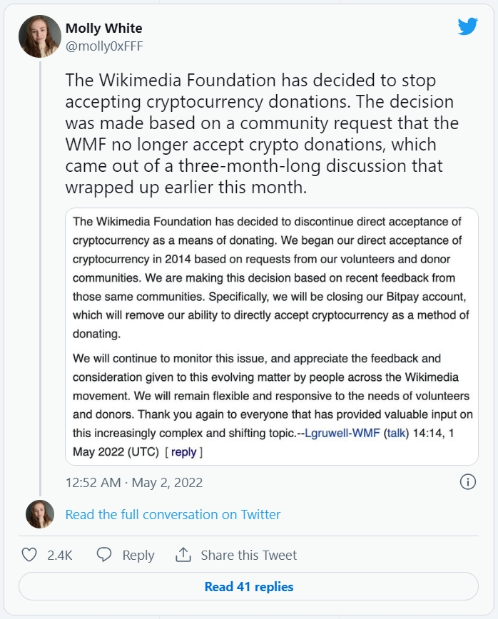Click the share upload arrow icon
The image size is (498, 619).
(183, 555)
